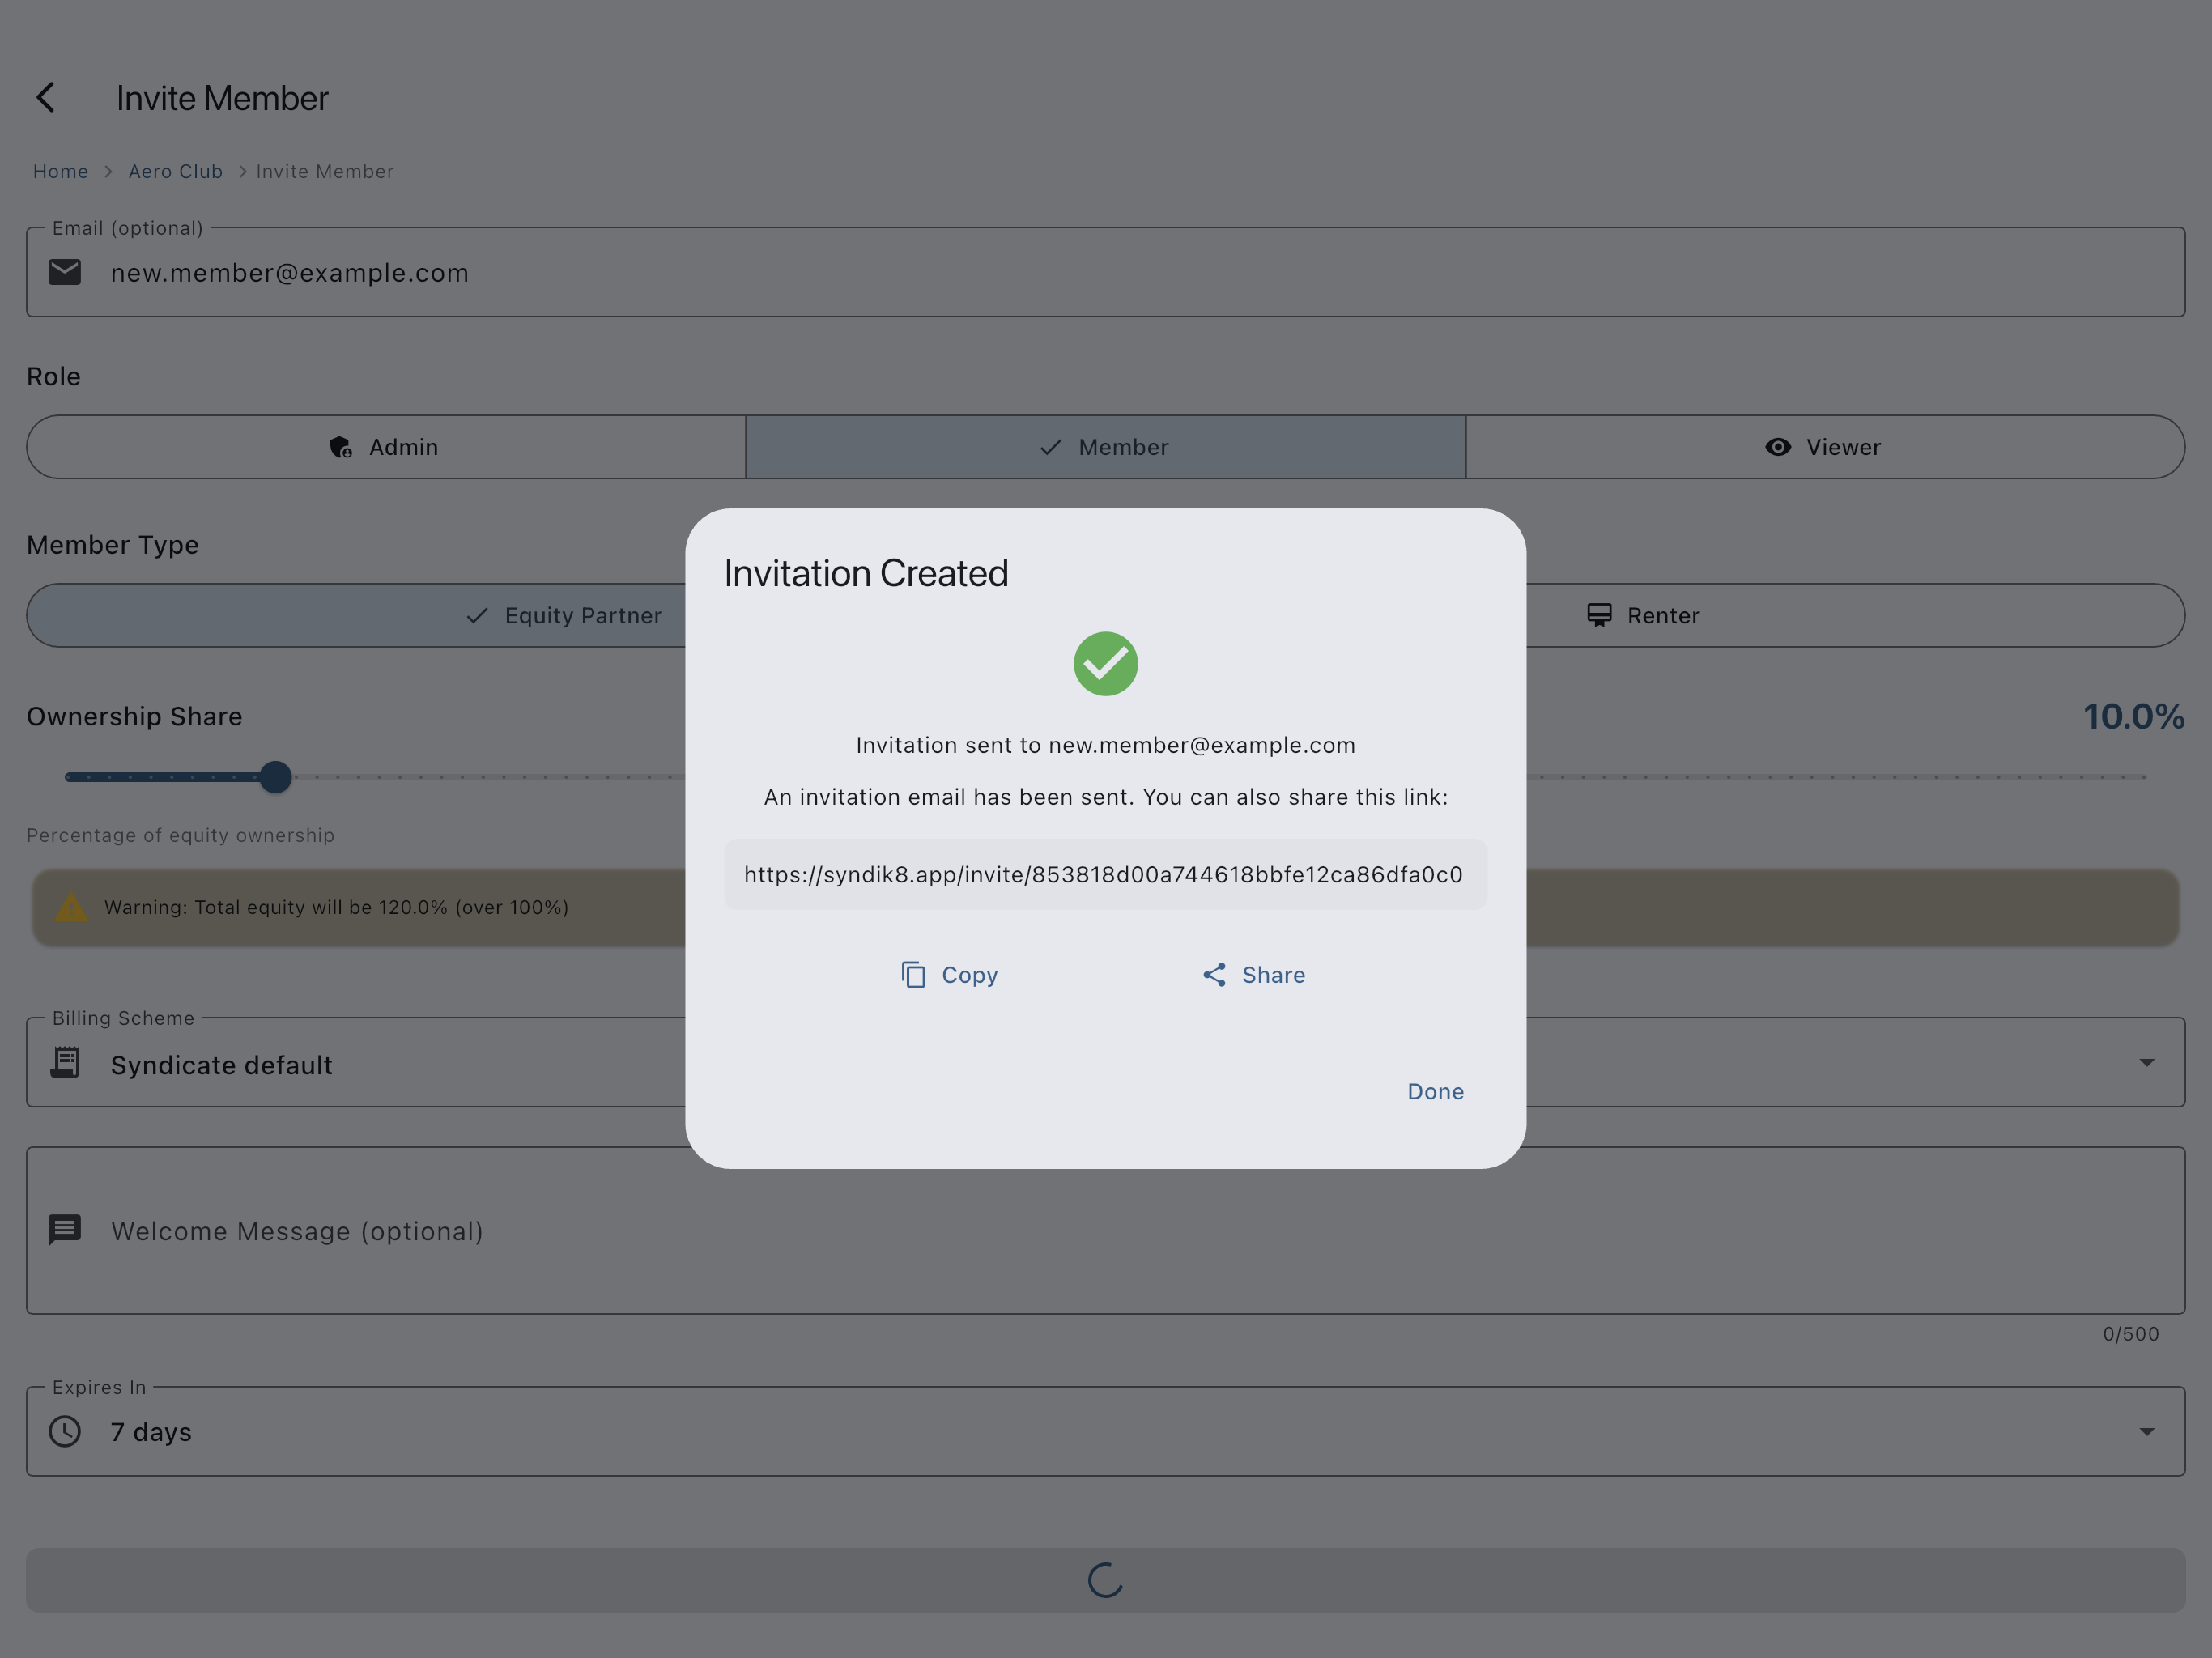Focus the Welcome Message field
The height and width of the screenshot is (1658, 2212).
1105,1230
